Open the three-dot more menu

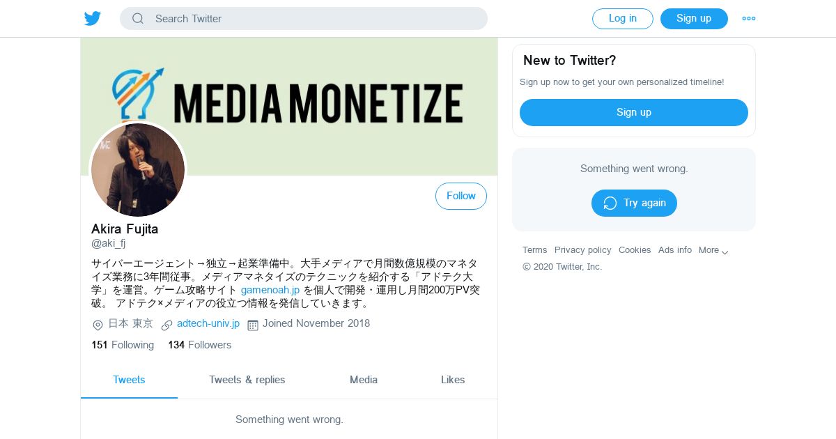(x=749, y=19)
